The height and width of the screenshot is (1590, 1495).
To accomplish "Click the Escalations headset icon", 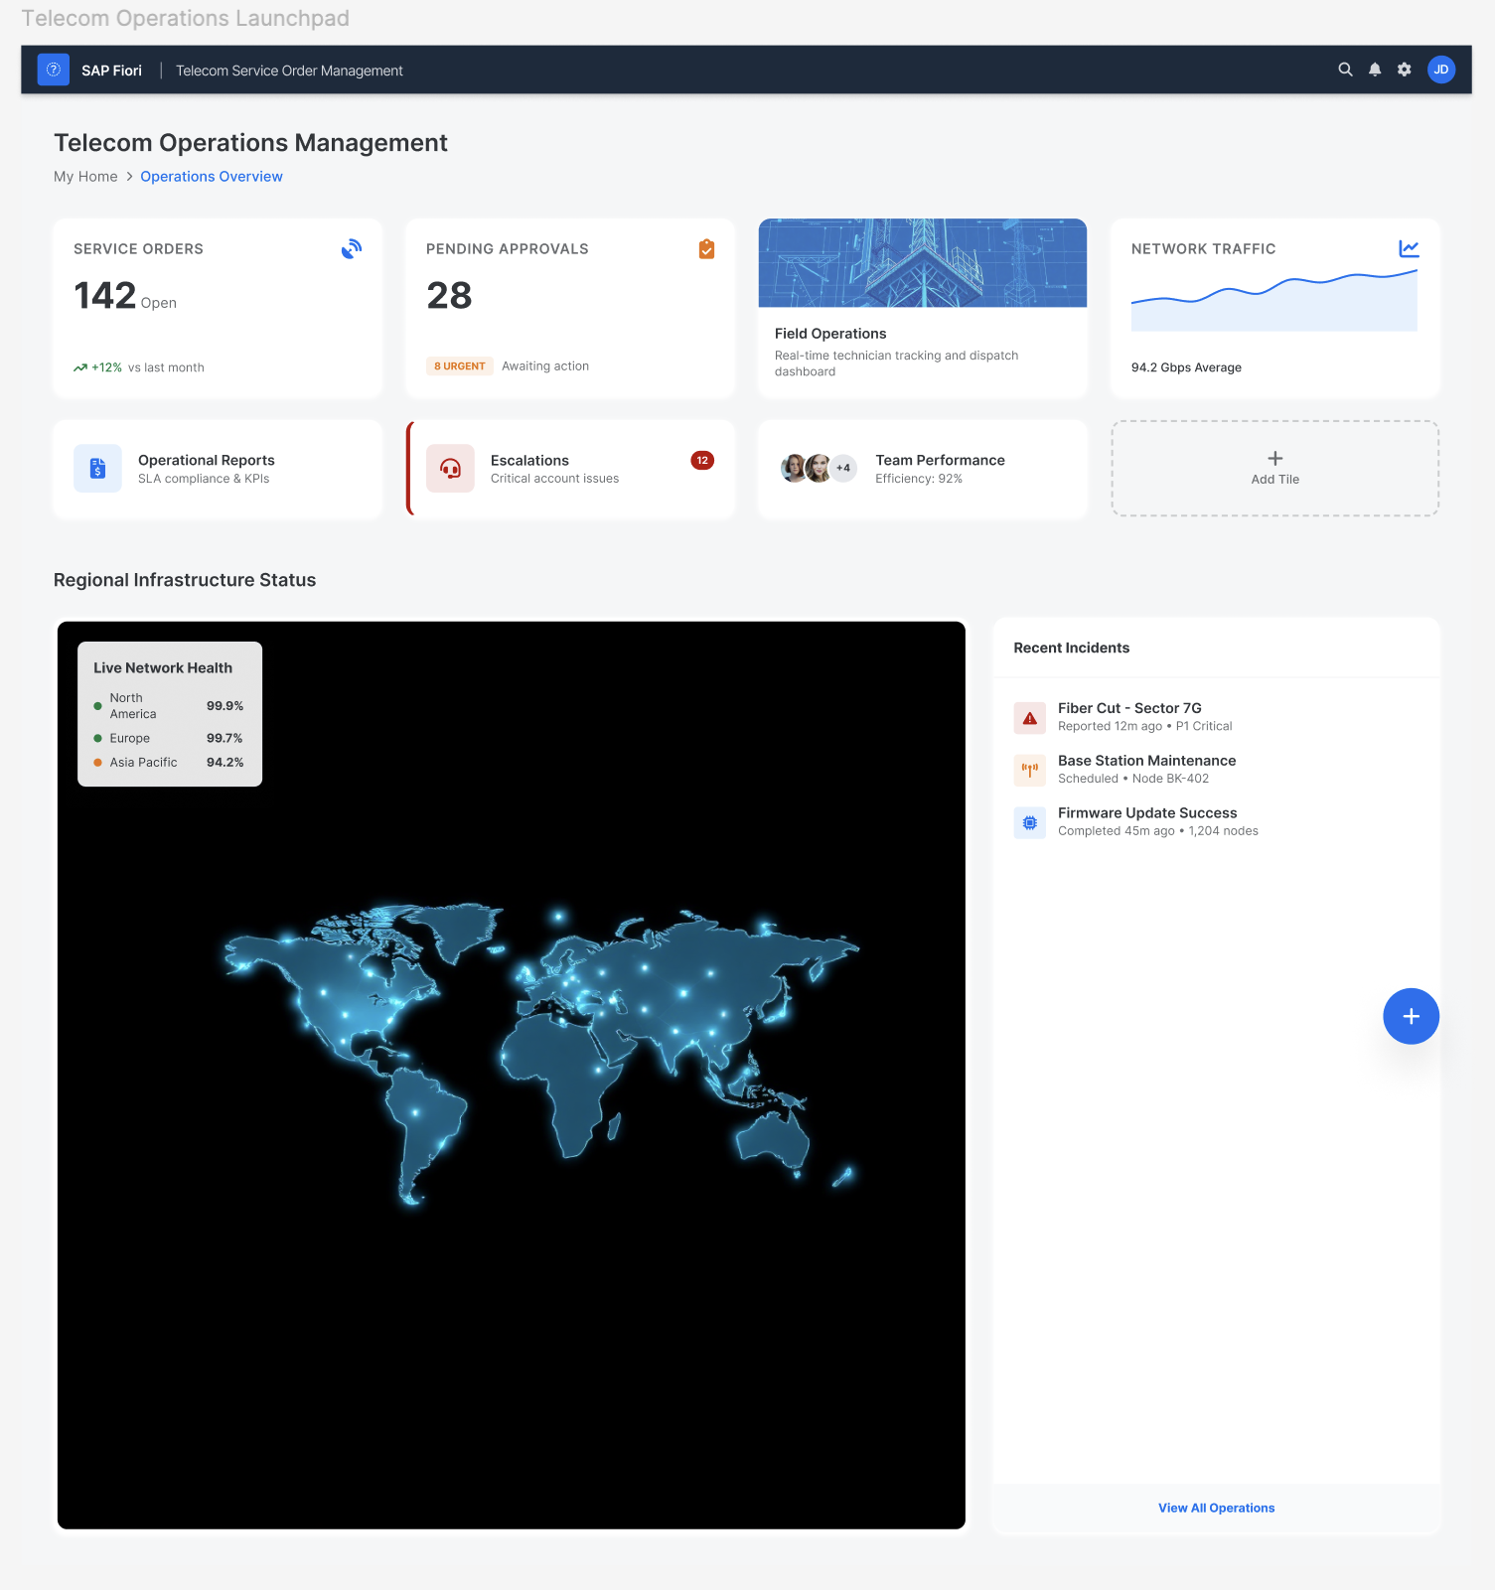I will [x=450, y=469].
